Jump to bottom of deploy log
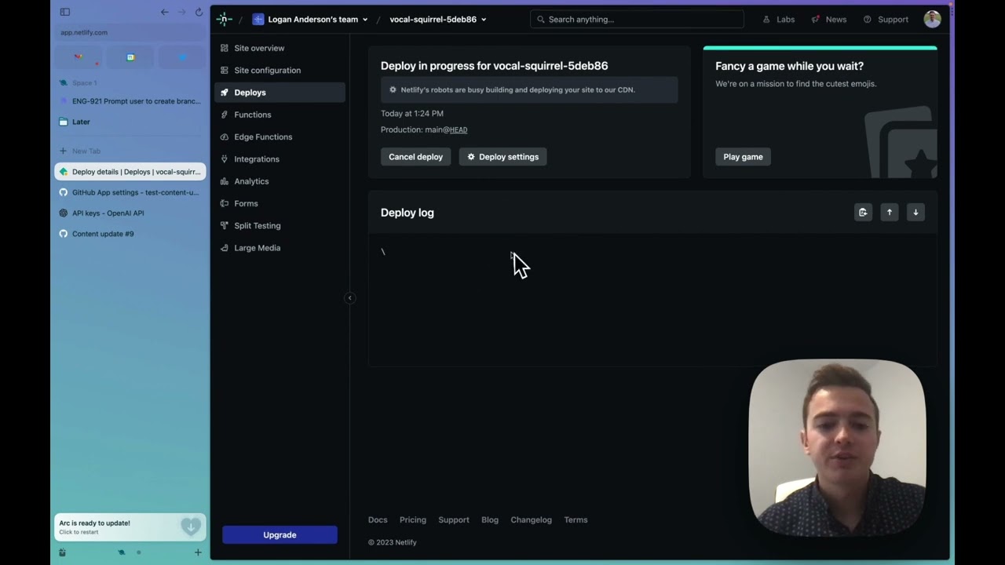 (x=915, y=212)
